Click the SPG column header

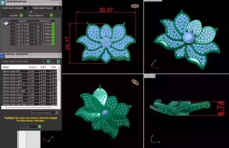tap(54, 67)
